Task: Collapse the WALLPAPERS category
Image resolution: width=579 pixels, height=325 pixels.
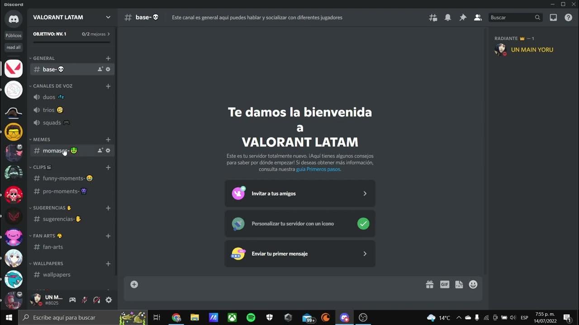Action: (47, 263)
